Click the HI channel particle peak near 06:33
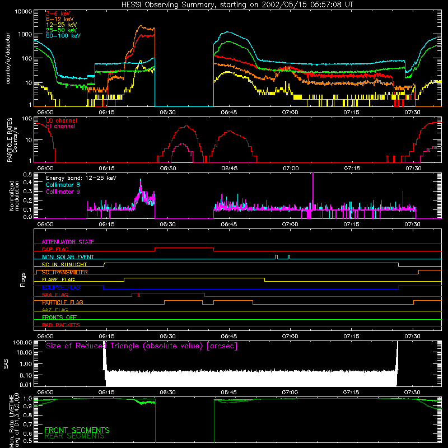Image resolution: width=448 pixels, height=448 pixels. (182, 144)
